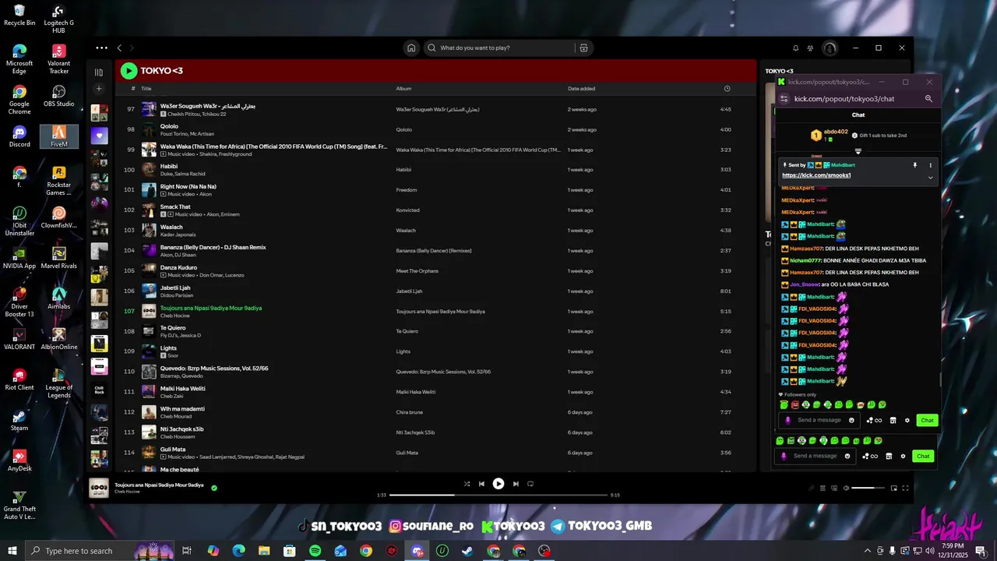Play the TOKYO <3 playlist with green button
Image resolution: width=997 pixels, height=561 pixels.
[129, 71]
